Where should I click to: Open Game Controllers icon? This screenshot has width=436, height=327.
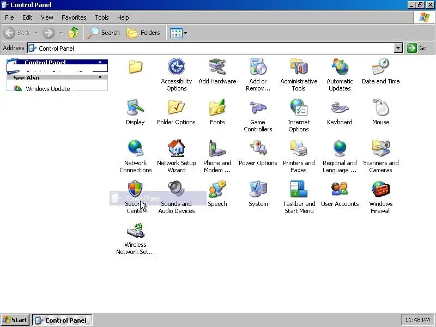258,107
